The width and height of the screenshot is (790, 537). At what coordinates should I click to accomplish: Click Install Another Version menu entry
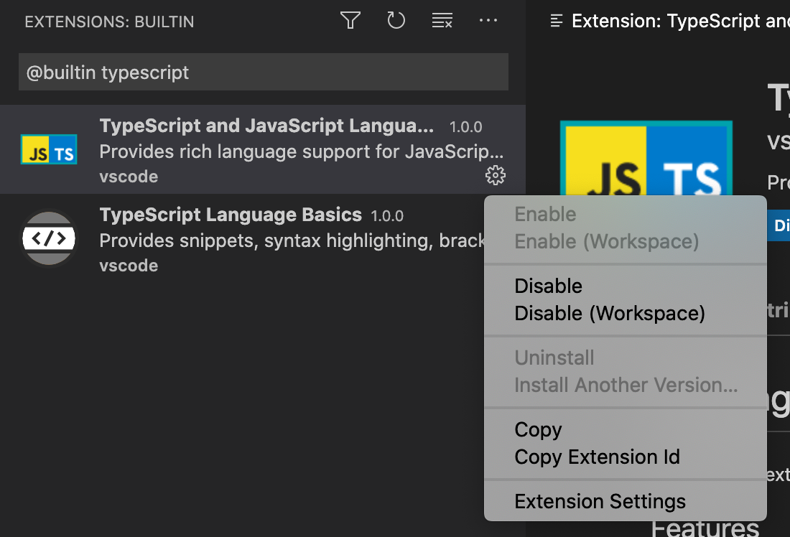626,386
